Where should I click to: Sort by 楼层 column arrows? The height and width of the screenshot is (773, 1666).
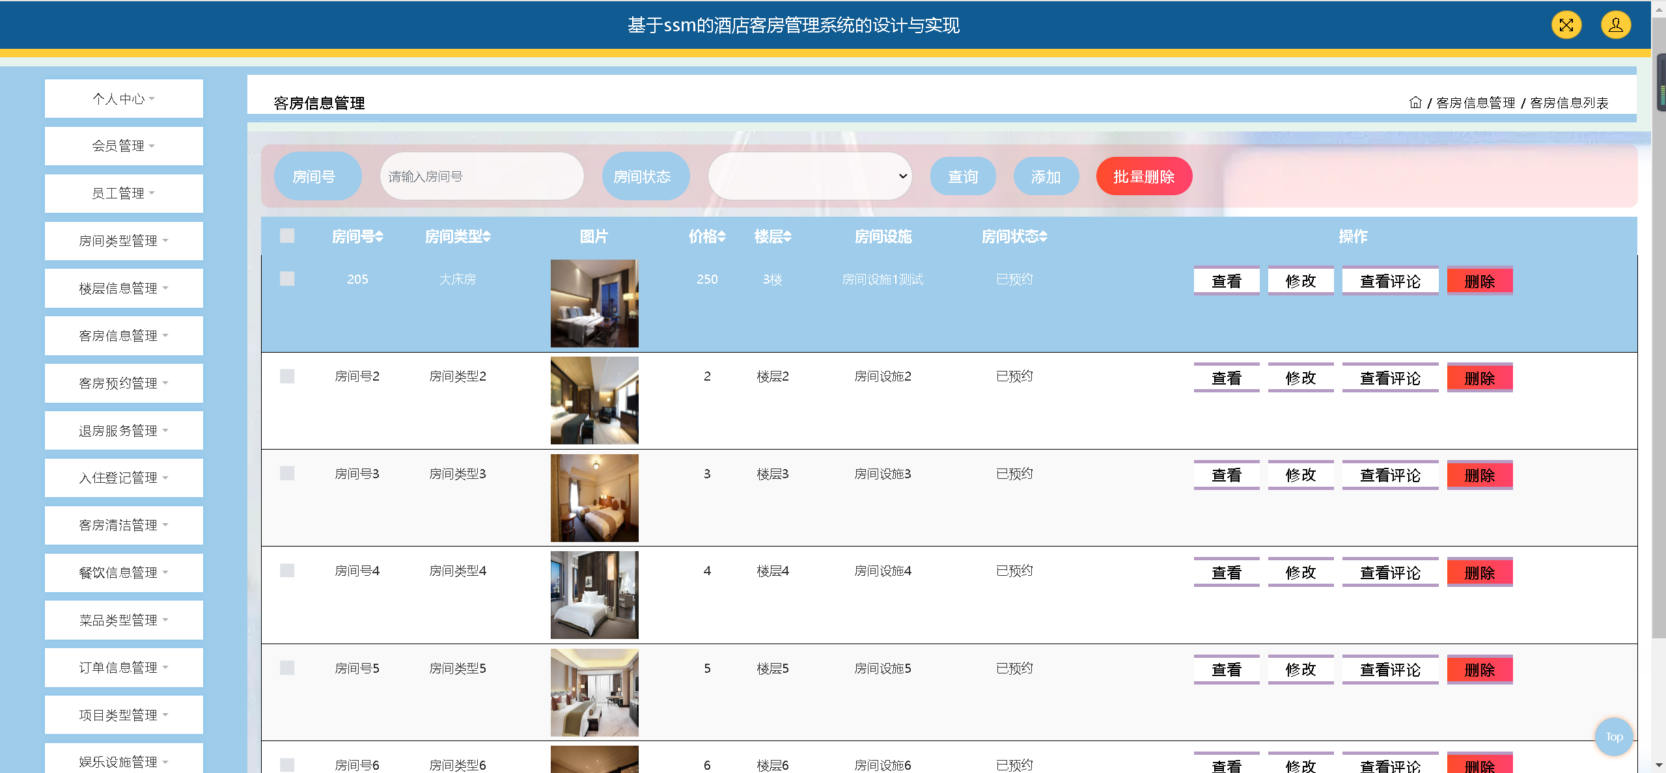click(787, 237)
